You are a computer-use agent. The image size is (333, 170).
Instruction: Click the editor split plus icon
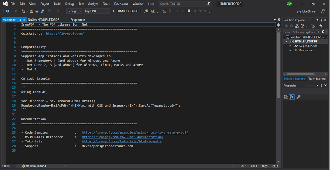tap(278, 25)
